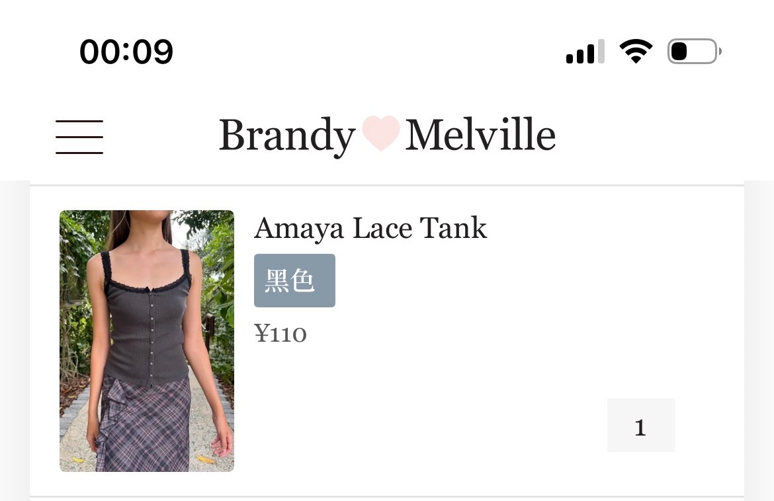Image resolution: width=774 pixels, height=501 pixels.
Task: Click the pink heart in the logo
Action: [x=380, y=133]
